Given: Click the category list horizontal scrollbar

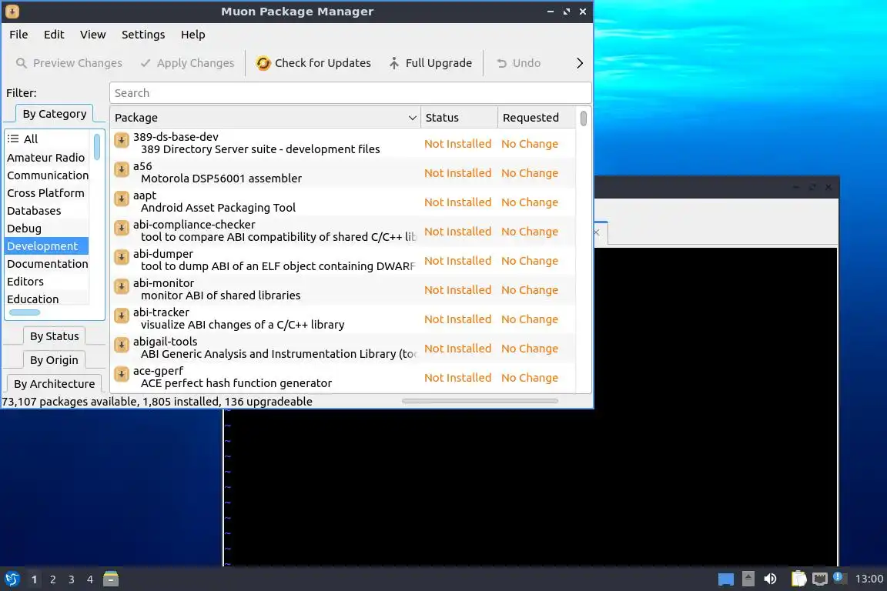Looking at the screenshot, I should click(x=25, y=312).
